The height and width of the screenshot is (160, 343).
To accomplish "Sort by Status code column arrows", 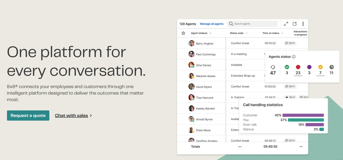I will tap(247, 33).
